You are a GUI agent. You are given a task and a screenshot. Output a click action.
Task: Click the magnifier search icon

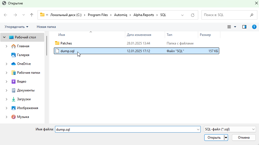[x=252, y=15]
